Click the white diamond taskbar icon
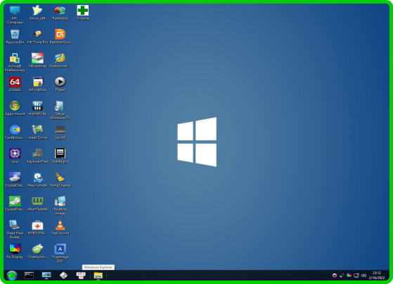The height and width of the screenshot is (284, 393). (x=64, y=276)
